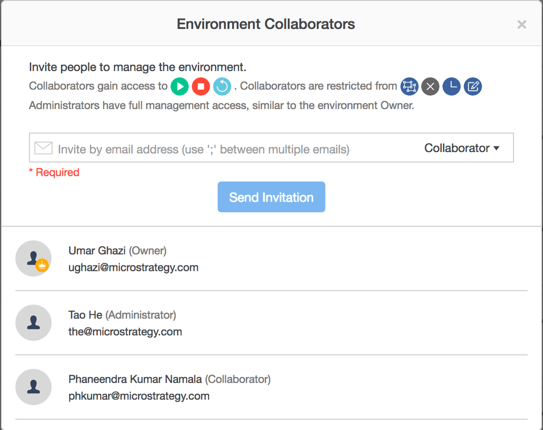This screenshot has height=430, width=543.
Task: Open the Collaborator role dropdown
Action: (x=462, y=148)
